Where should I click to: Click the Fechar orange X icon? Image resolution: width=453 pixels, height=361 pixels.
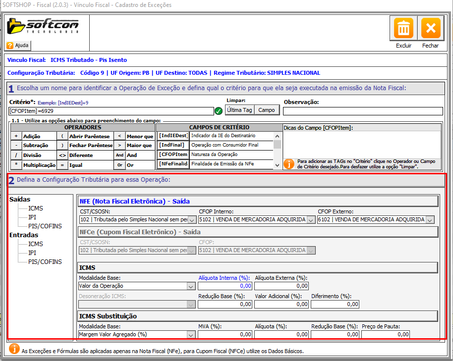pos(430,28)
